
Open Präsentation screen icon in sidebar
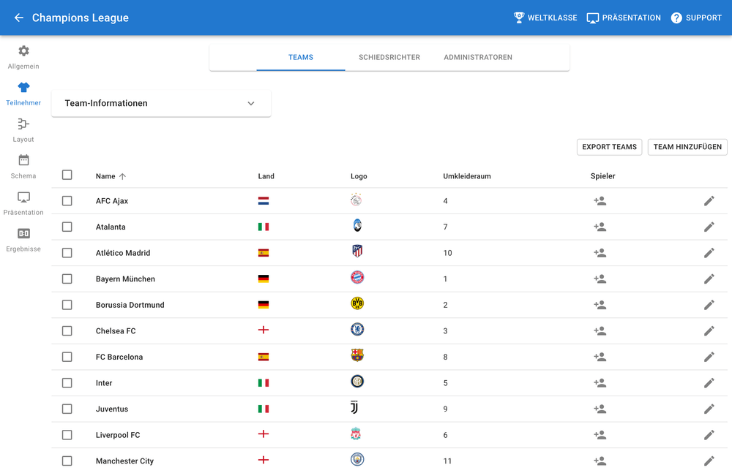(23, 197)
